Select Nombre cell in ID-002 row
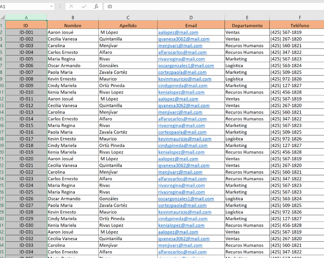 73,39
